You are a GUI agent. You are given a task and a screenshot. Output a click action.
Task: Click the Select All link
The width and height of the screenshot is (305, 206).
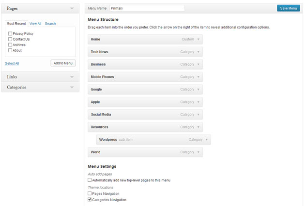pyautogui.click(x=12, y=63)
